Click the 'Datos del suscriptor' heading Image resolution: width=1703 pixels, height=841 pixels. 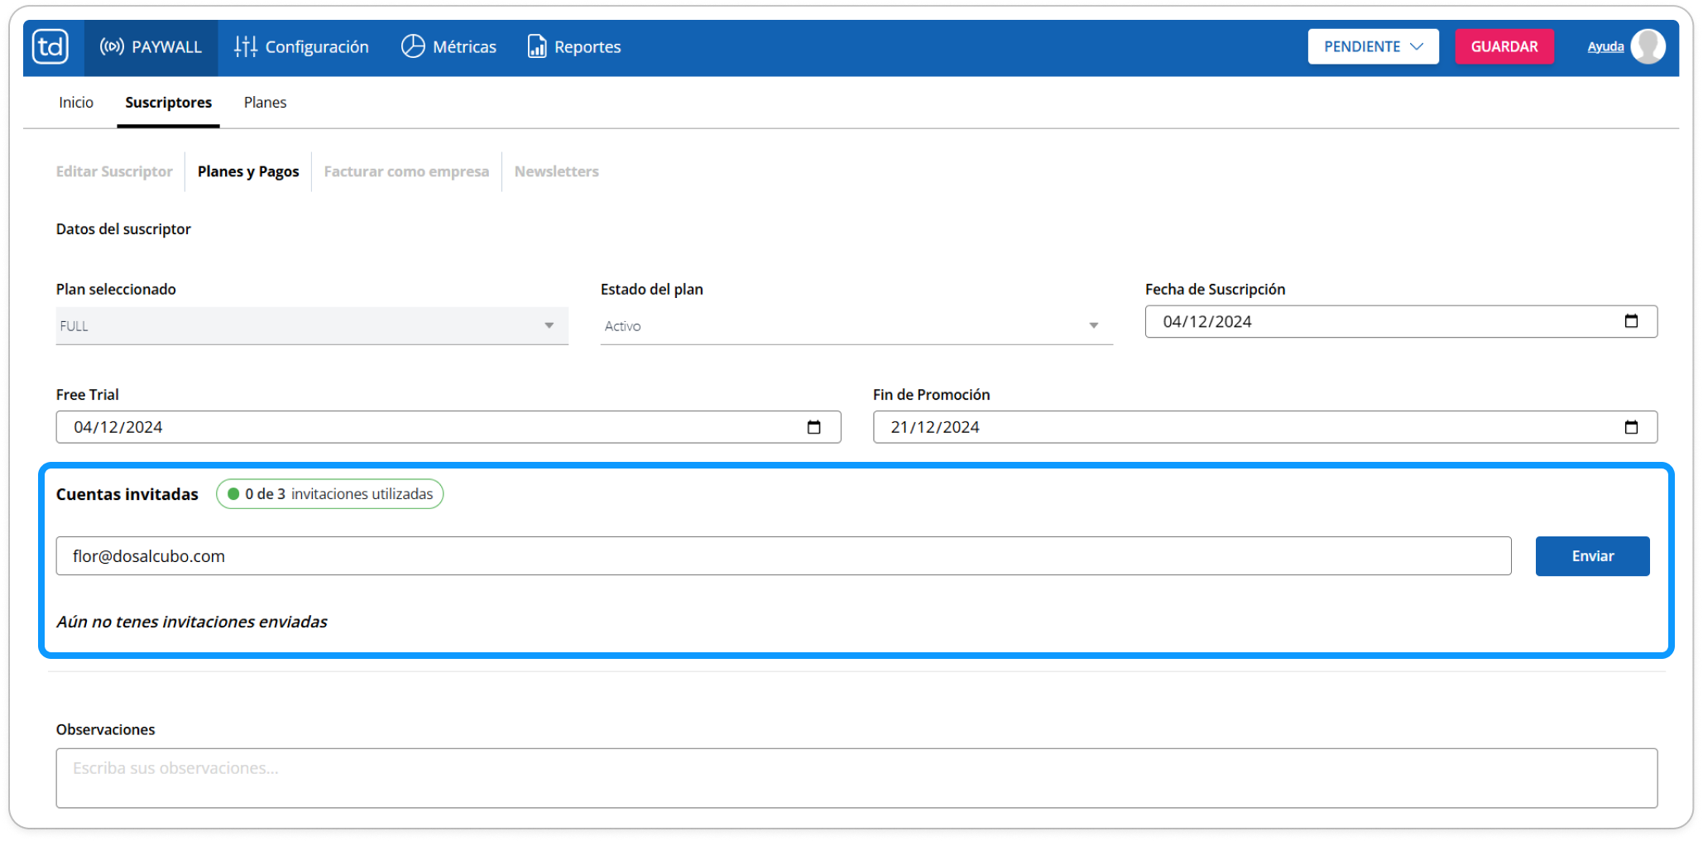[123, 229]
